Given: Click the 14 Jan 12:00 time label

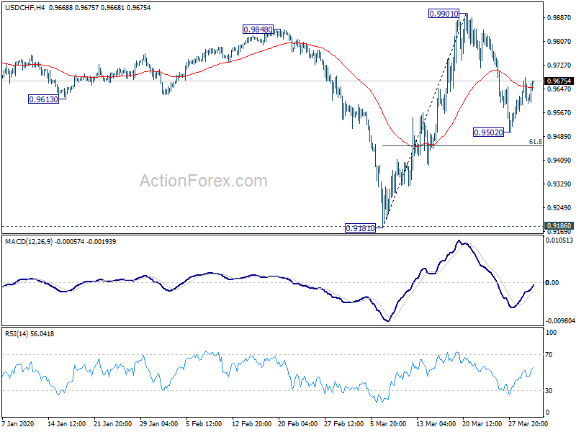Looking at the screenshot, I should point(66,423).
